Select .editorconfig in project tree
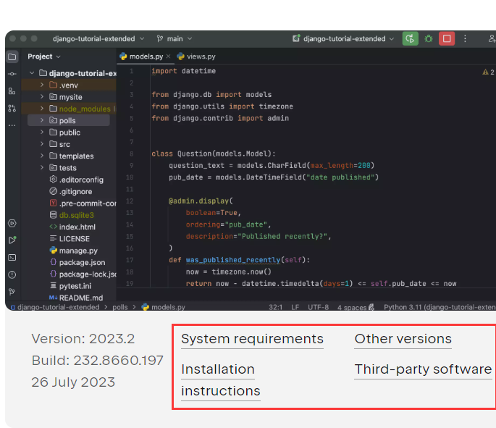Image resolution: width=496 pixels, height=428 pixels. (77, 180)
